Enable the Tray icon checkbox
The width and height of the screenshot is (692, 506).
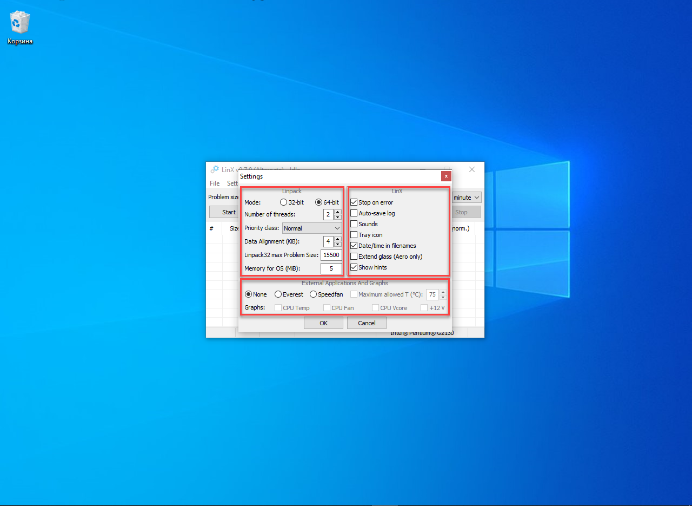coord(367,235)
